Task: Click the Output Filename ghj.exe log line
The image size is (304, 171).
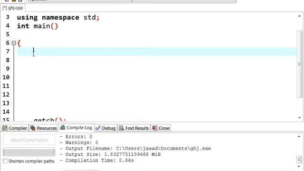Action: click(135, 149)
